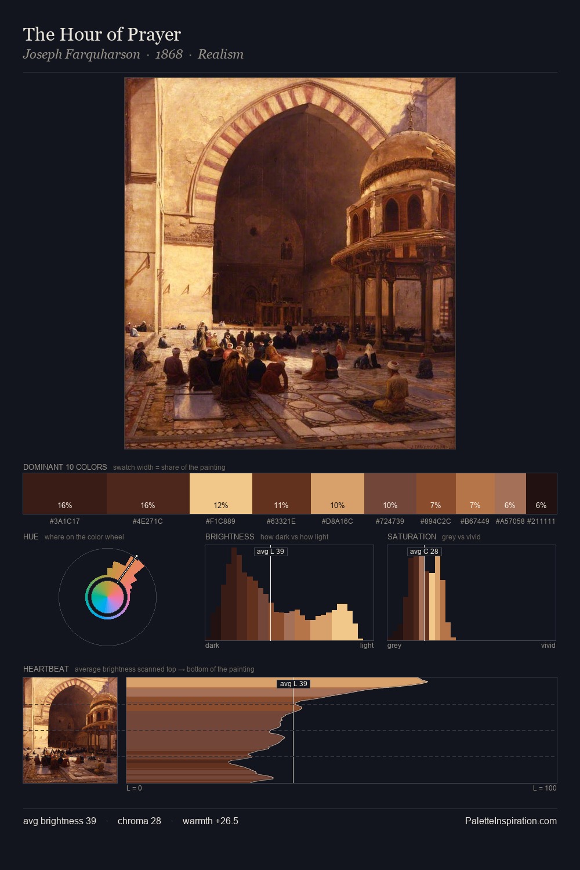Select the darkest #211111 swatch
This screenshot has height=870, width=580.
click(541, 494)
